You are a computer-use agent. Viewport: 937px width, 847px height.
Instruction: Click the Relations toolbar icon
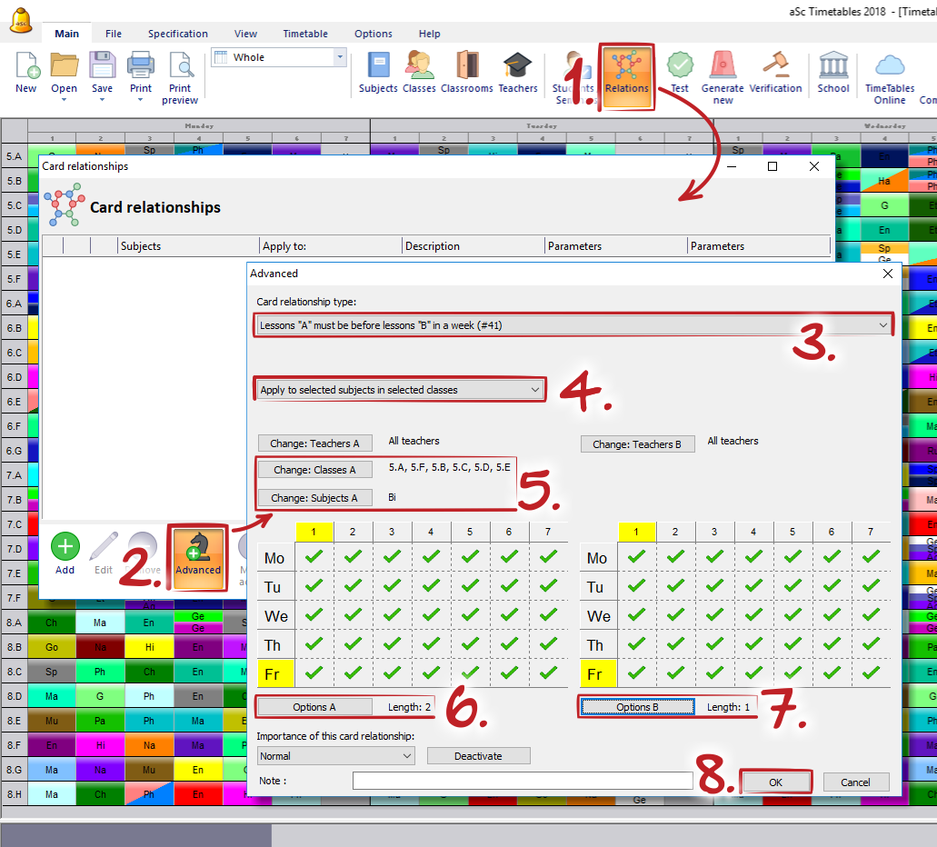(x=627, y=69)
